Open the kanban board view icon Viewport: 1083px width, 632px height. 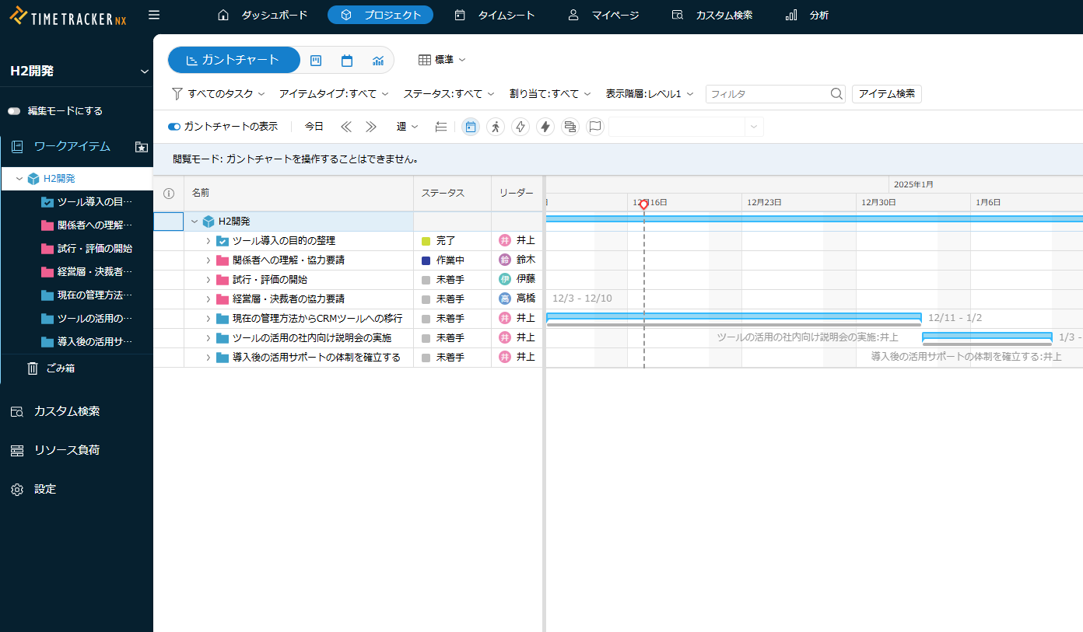click(x=316, y=60)
